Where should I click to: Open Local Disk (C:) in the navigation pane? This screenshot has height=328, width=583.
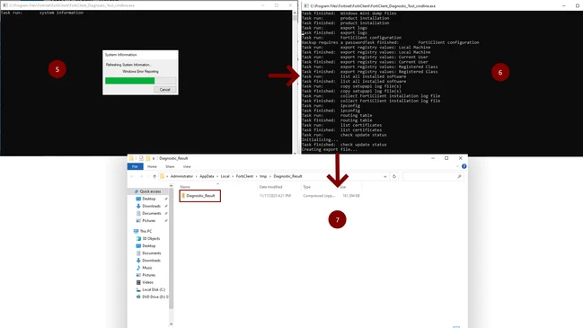point(154,289)
